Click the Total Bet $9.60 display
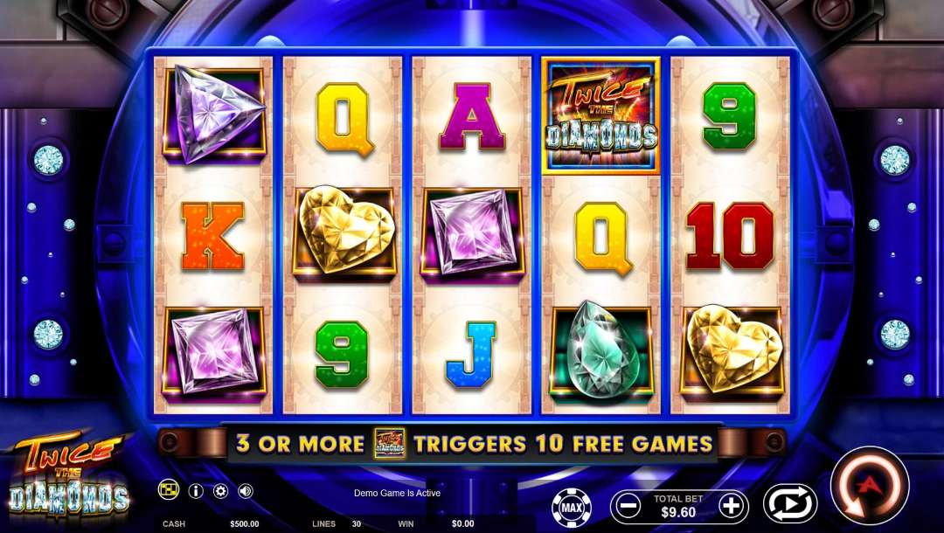This screenshot has width=944, height=533. [x=679, y=506]
